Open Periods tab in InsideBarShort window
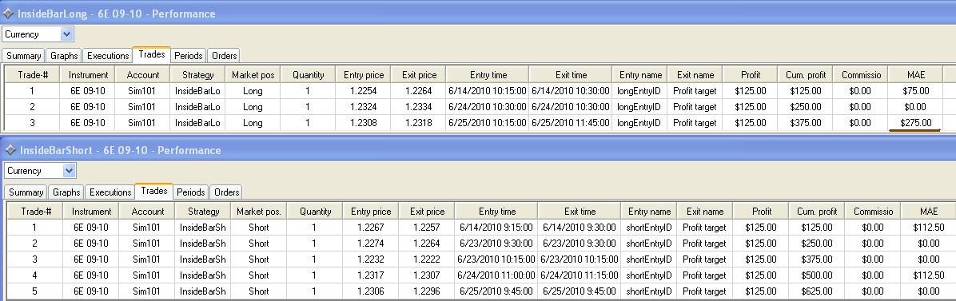 191,192
